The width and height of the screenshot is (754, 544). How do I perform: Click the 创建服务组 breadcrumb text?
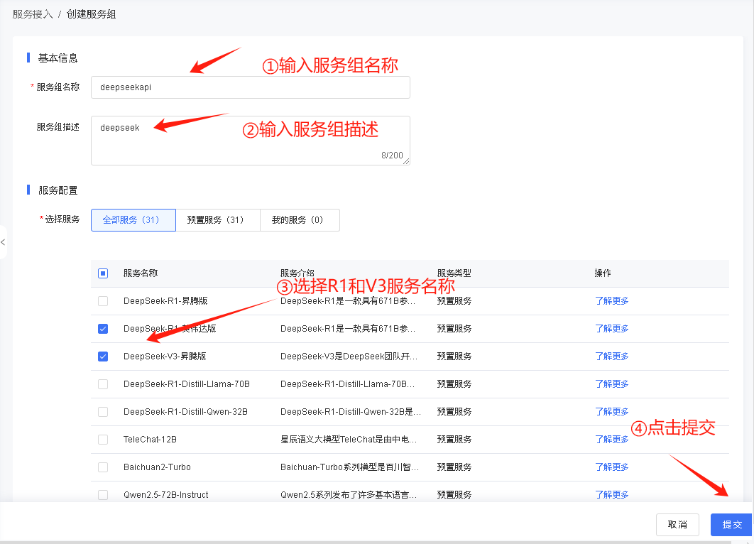92,14
